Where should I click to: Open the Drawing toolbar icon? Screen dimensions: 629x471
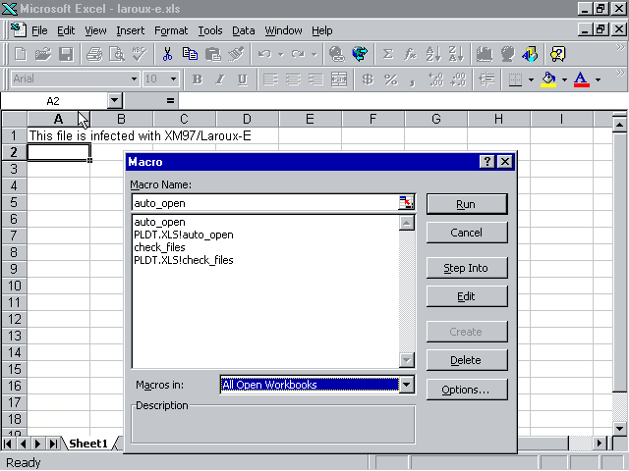[530, 54]
